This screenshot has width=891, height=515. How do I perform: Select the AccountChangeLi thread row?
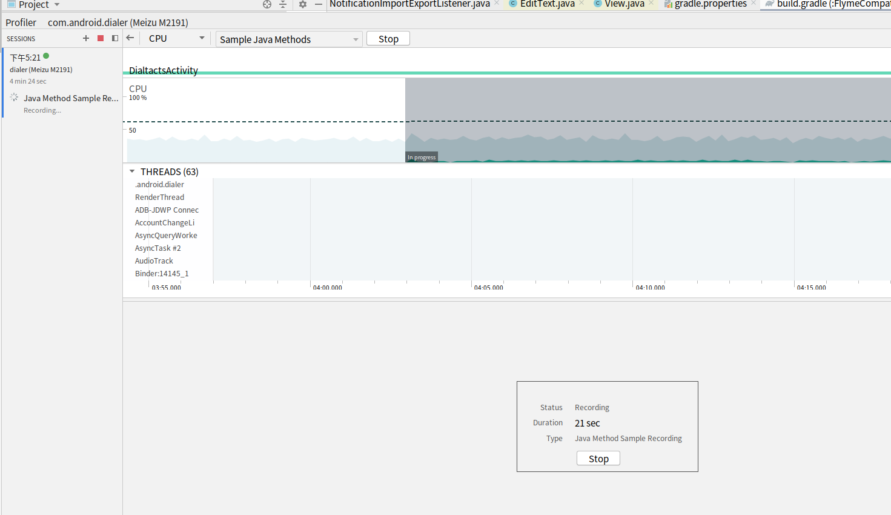pos(165,223)
